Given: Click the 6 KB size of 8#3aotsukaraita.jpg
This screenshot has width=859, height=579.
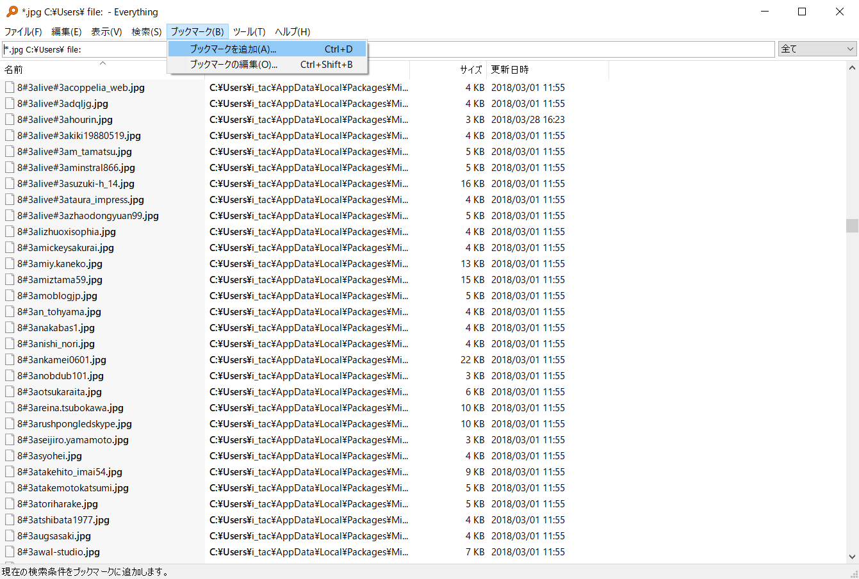Looking at the screenshot, I should coord(475,392).
